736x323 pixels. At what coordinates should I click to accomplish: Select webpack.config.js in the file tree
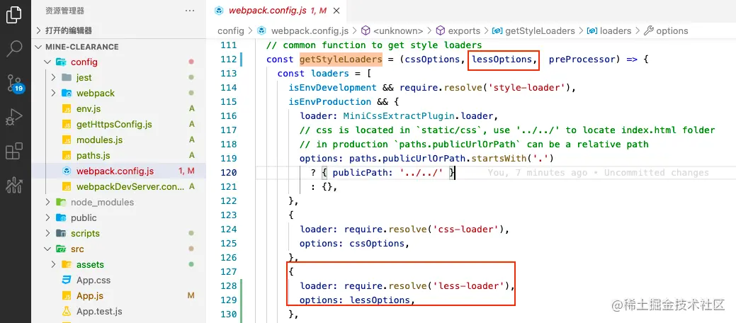click(115, 171)
